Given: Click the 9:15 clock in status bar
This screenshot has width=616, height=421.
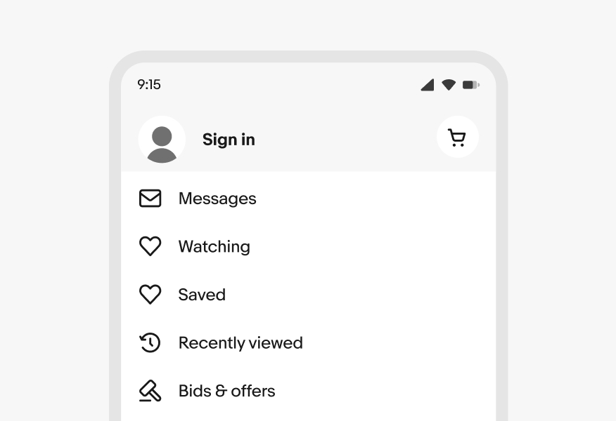Looking at the screenshot, I should [149, 85].
